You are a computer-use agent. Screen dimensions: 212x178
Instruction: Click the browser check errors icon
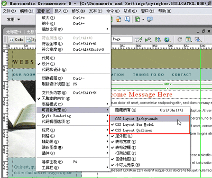pos(138,39)
